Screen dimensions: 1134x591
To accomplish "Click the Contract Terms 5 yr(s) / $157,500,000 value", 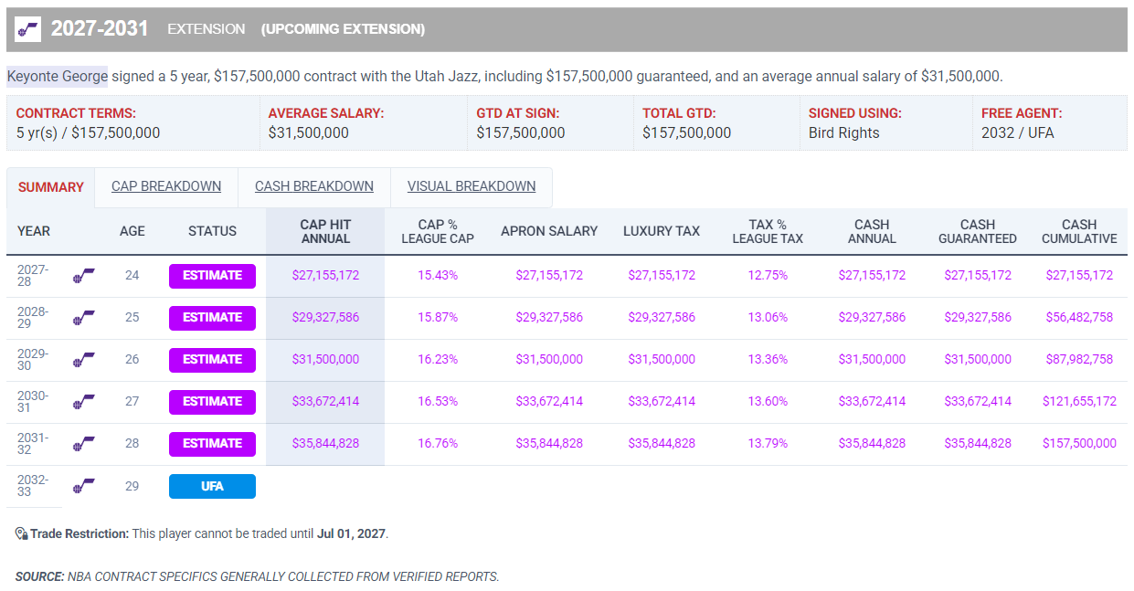I will [88, 132].
